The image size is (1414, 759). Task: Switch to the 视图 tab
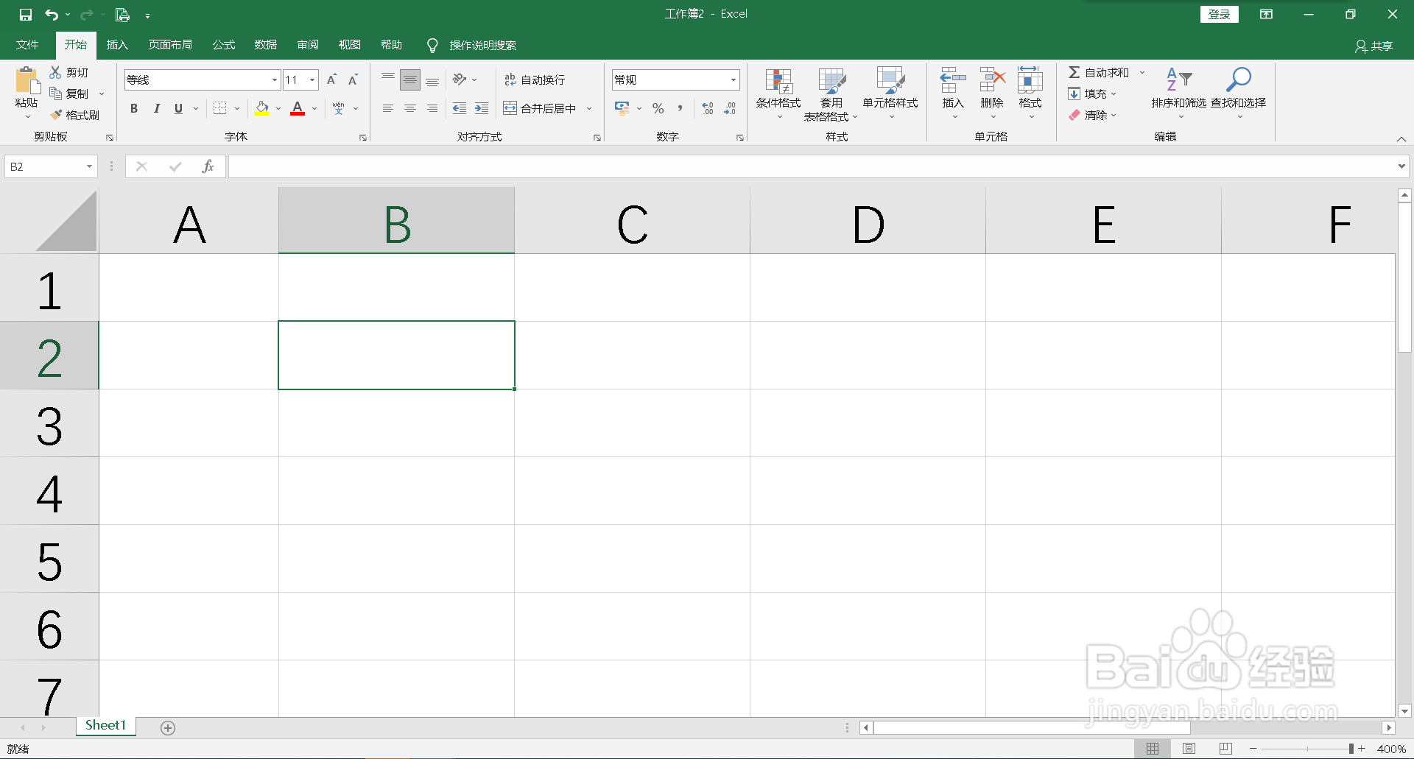click(x=350, y=45)
